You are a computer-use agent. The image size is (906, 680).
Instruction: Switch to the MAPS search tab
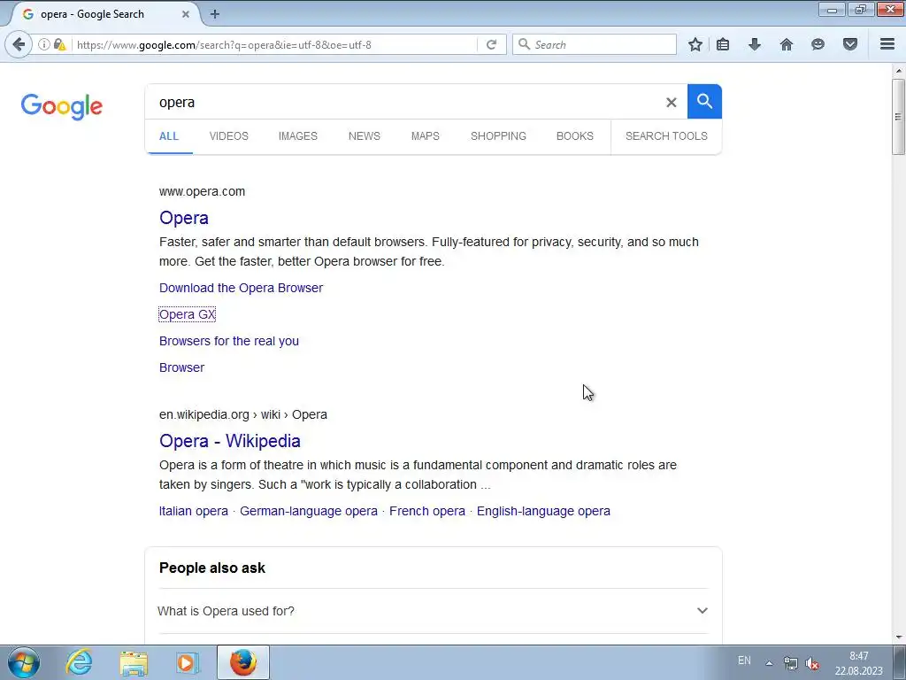click(426, 136)
